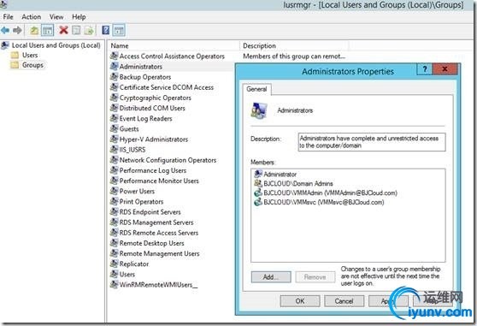The height and width of the screenshot is (326, 477).
Task: Select the General tab in Administrators Properties
Action: tap(256, 89)
